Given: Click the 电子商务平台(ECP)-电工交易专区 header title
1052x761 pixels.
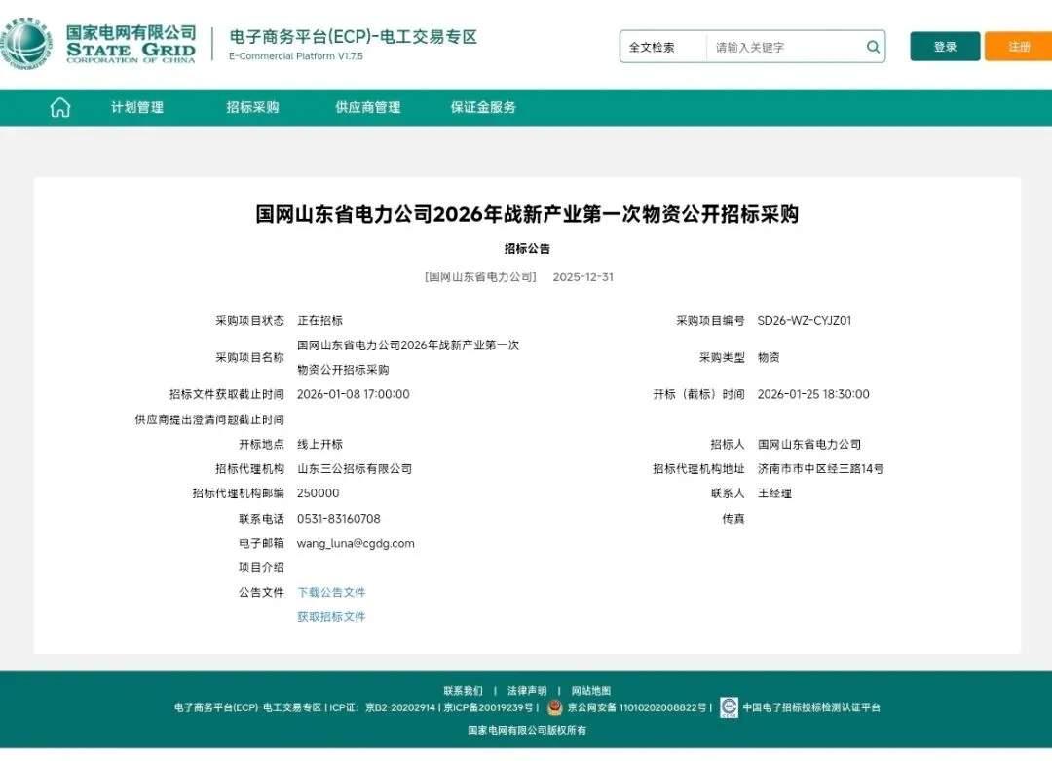Looking at the screenshot, I should click(353, 37).
